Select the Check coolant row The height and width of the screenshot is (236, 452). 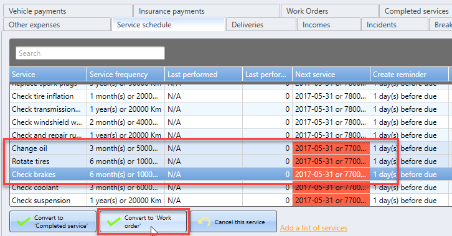tap(230, 188)
